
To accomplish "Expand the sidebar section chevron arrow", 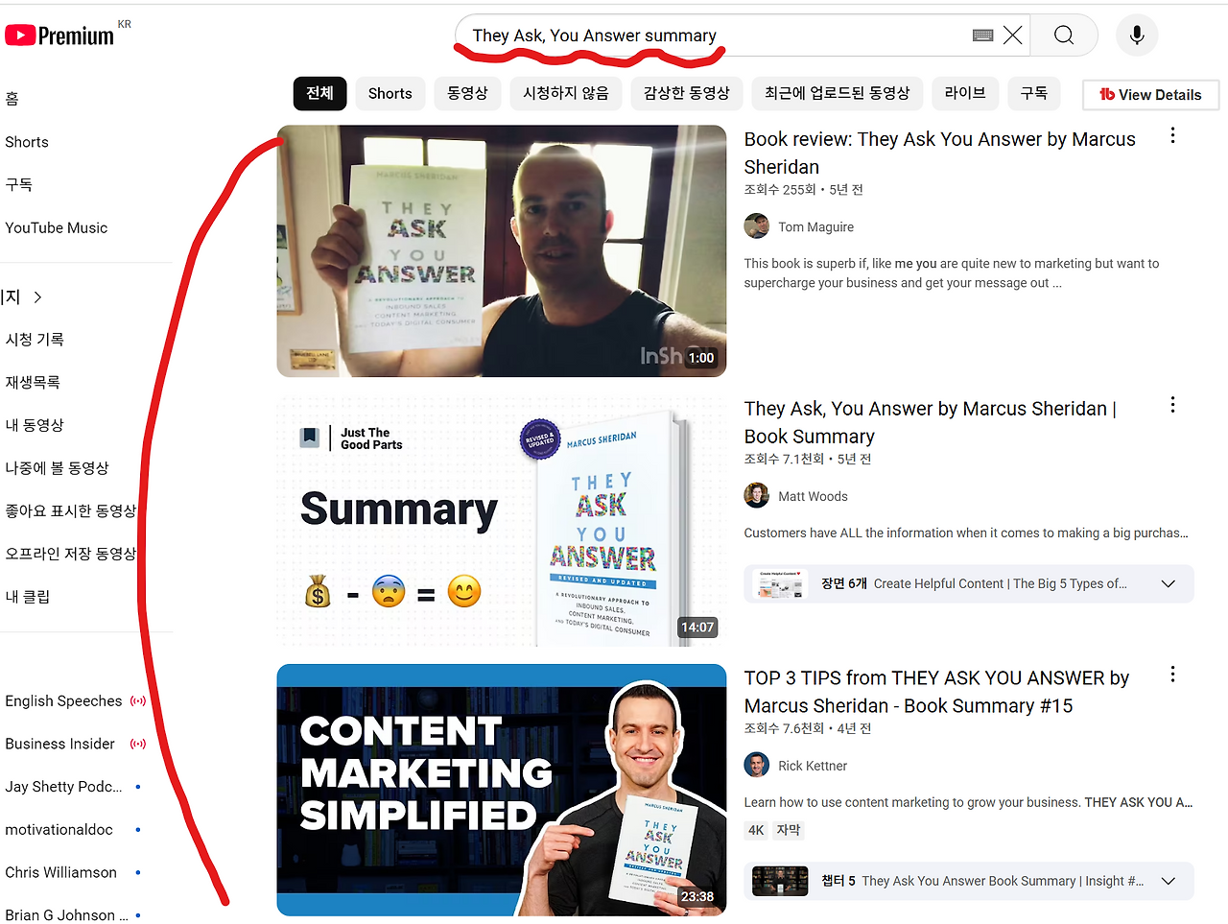I will (x=37, y=297).
